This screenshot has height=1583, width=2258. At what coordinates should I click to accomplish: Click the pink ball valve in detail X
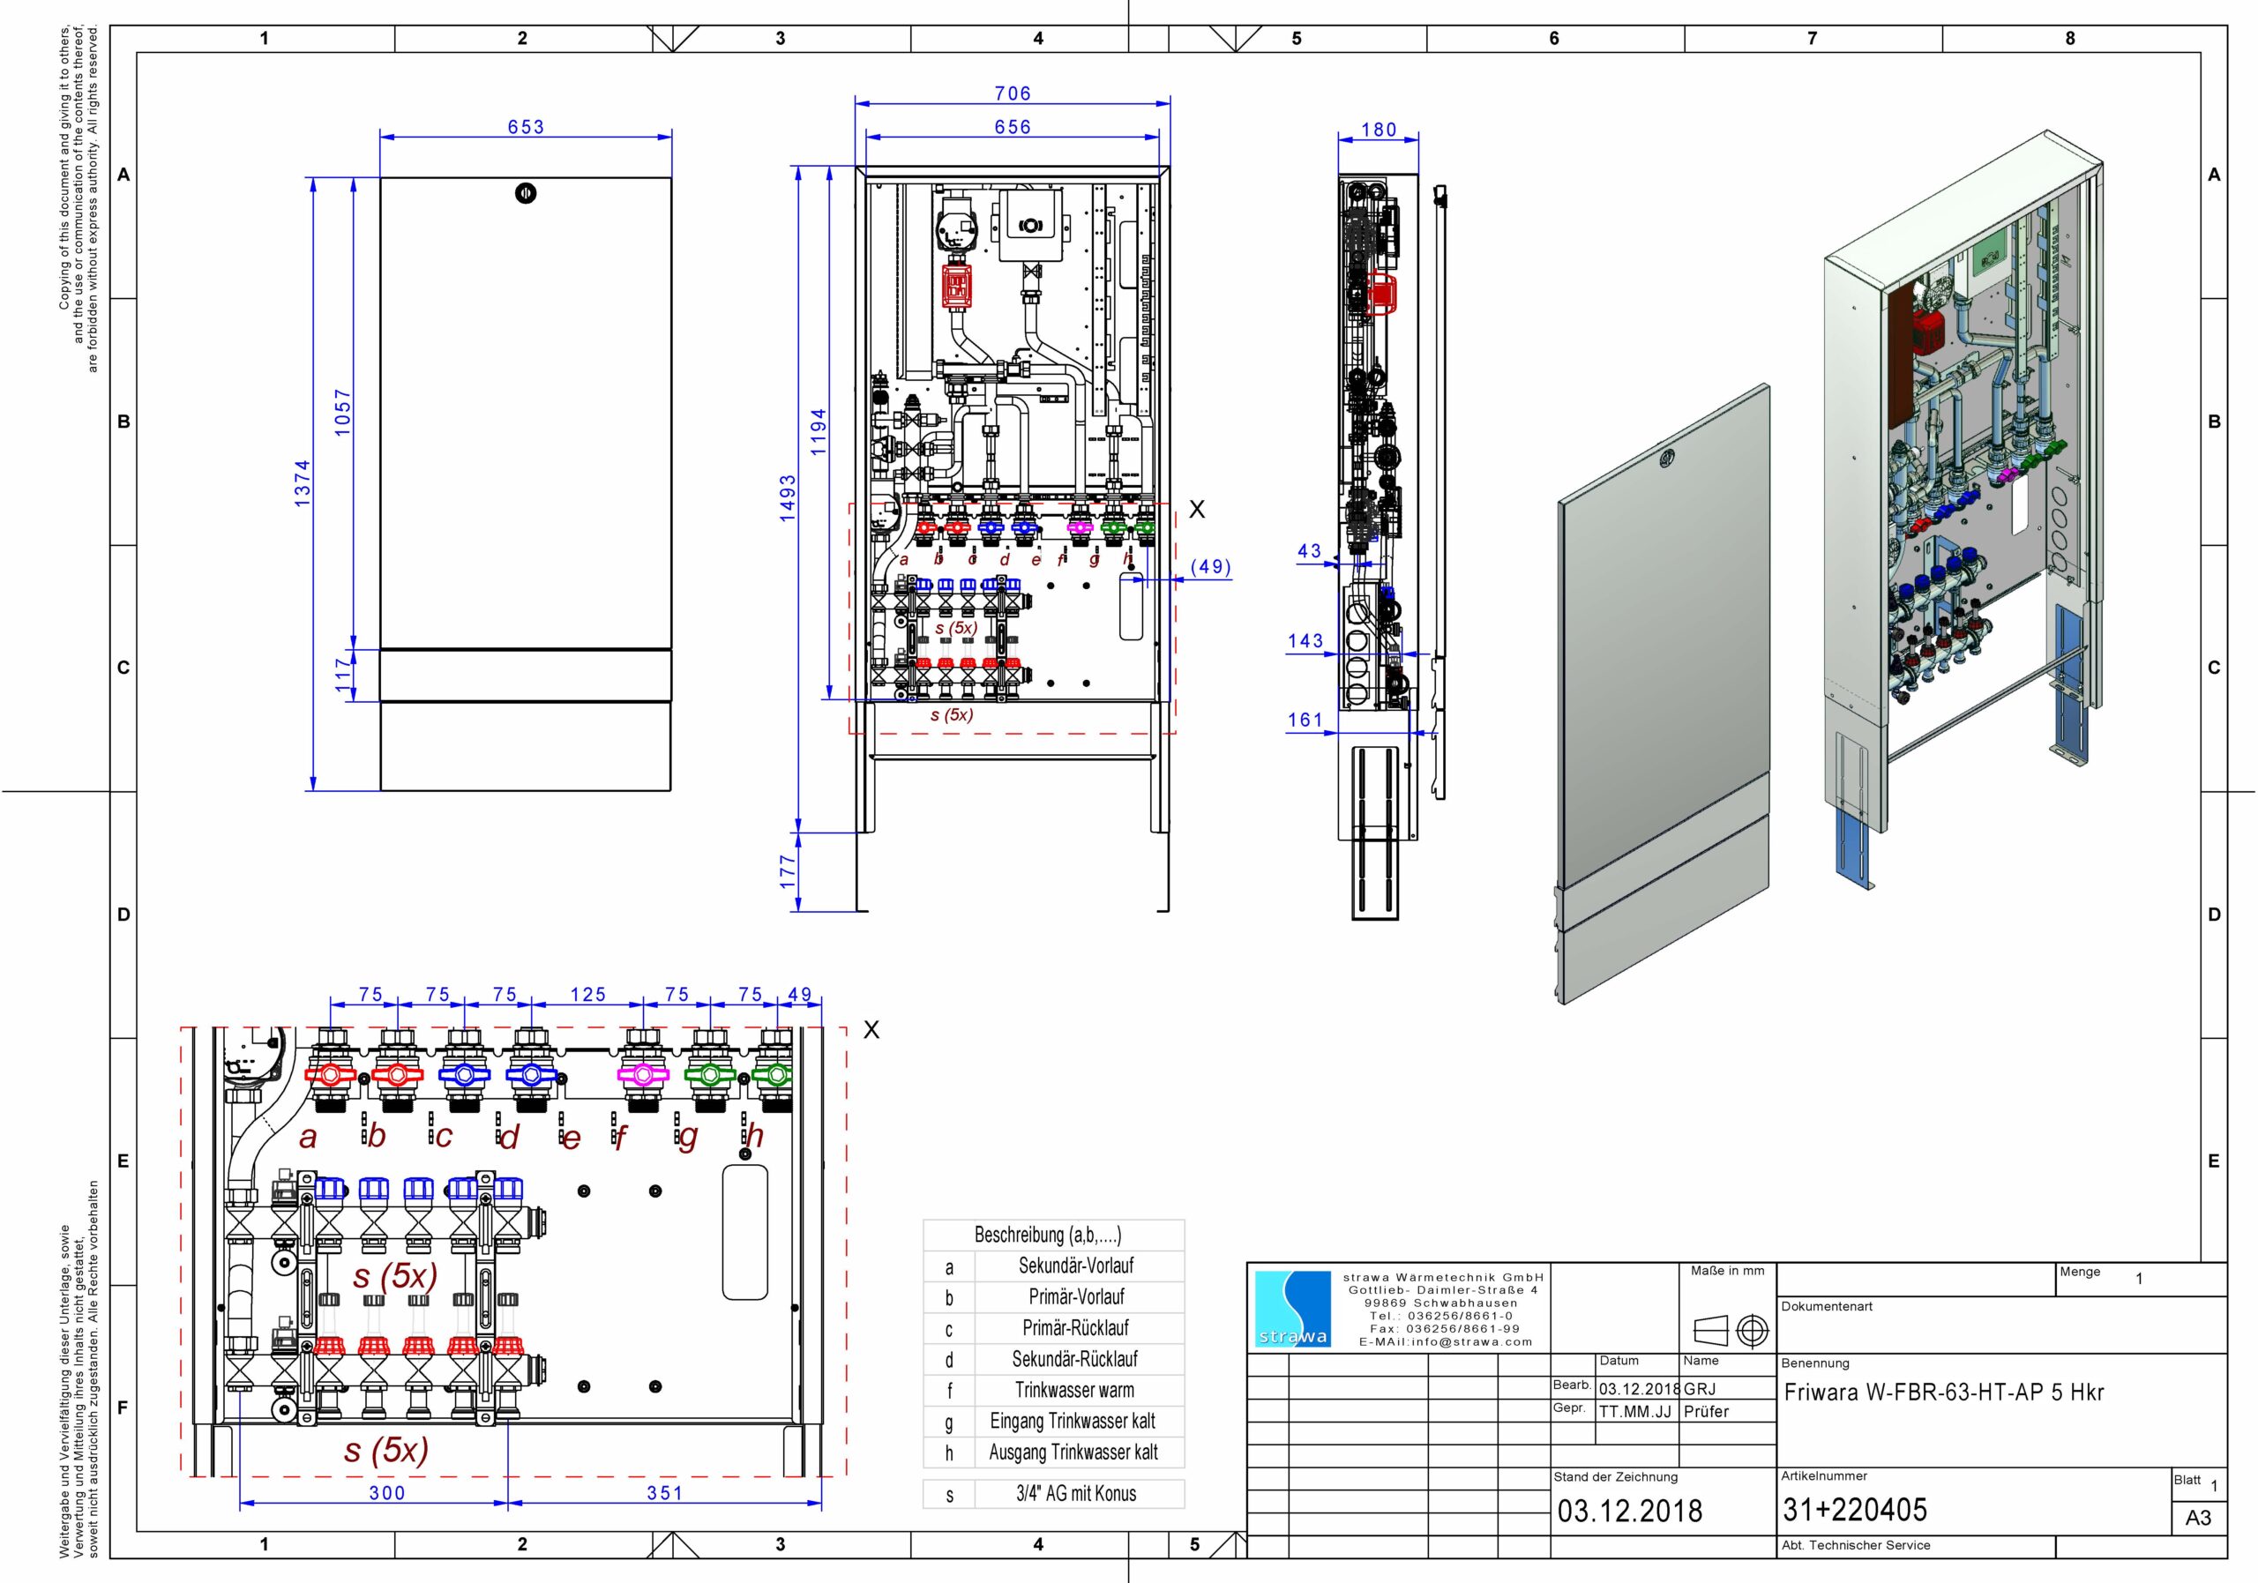tap(642, 1075)
